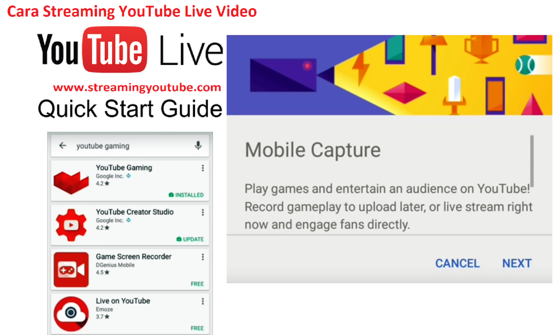
Task: Tap the INSTALLED label for YouTube Gaming
Action: click(186, 195)
